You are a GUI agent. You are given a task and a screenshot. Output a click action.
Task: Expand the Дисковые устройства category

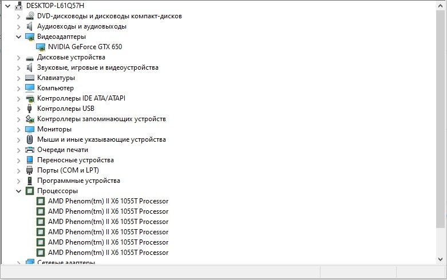click(x=18, y=57)
